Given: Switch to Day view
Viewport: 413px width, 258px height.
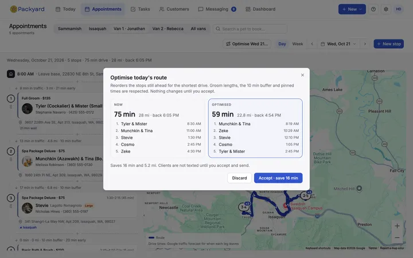Looking at the screenshot, I should pos(282,44).
